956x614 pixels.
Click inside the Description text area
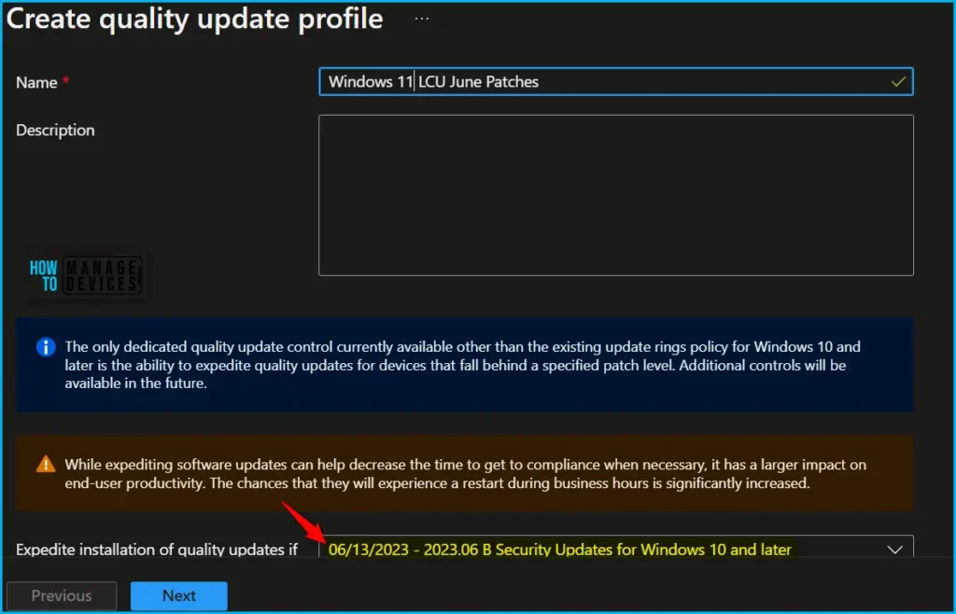point(616,196)
